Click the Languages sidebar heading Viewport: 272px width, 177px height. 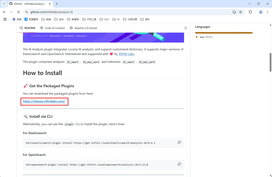(x=202, y=27)
